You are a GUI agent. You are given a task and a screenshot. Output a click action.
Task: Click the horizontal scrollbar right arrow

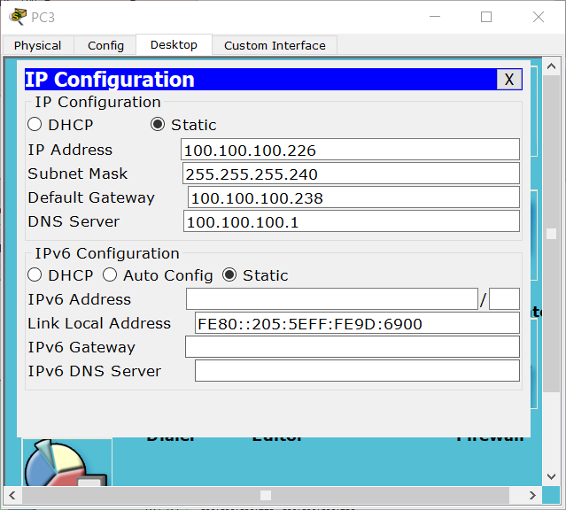coord(532,495)
